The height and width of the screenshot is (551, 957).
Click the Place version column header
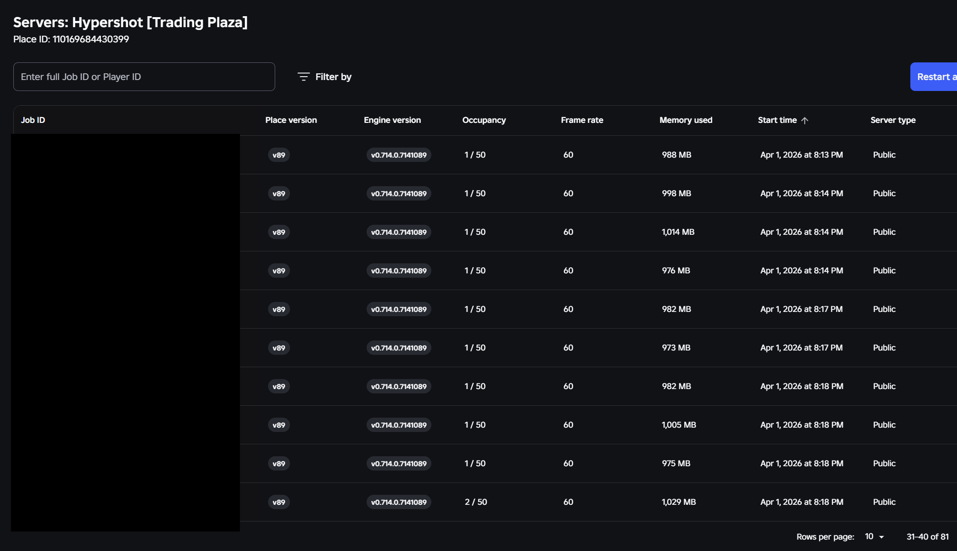[291, 120]
